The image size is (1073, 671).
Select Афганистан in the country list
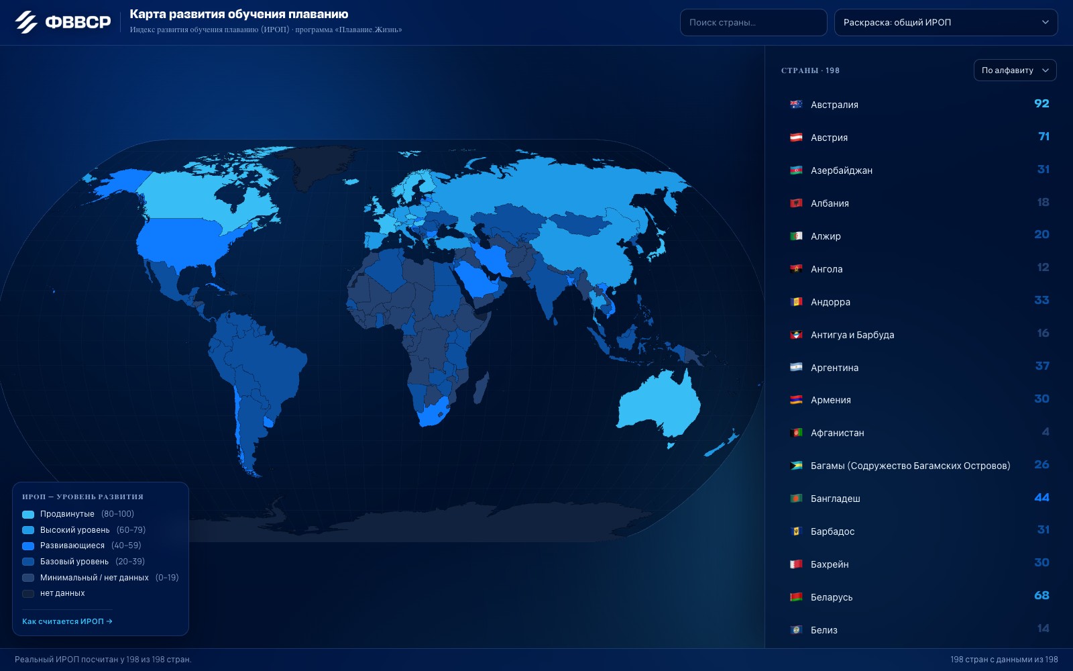(919, 432)
